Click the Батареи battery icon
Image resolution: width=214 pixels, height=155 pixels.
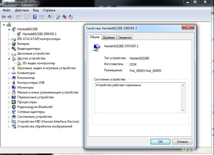pos(14,44)
